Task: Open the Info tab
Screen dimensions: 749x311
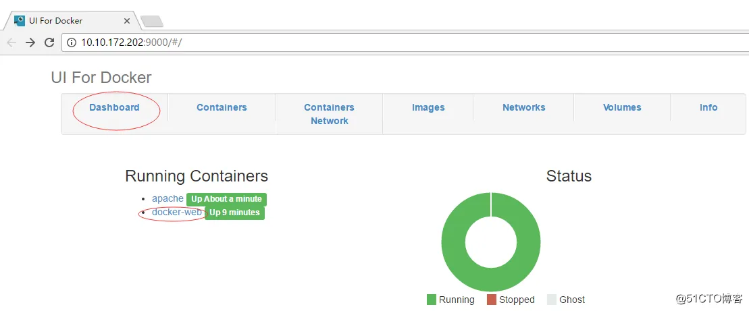Action: click(708, 107)
